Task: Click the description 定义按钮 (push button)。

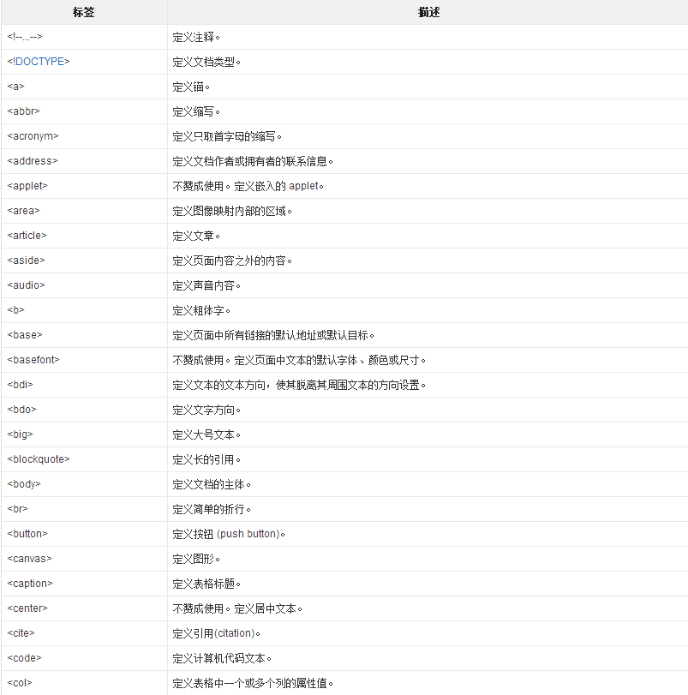Action: [229, 534]
